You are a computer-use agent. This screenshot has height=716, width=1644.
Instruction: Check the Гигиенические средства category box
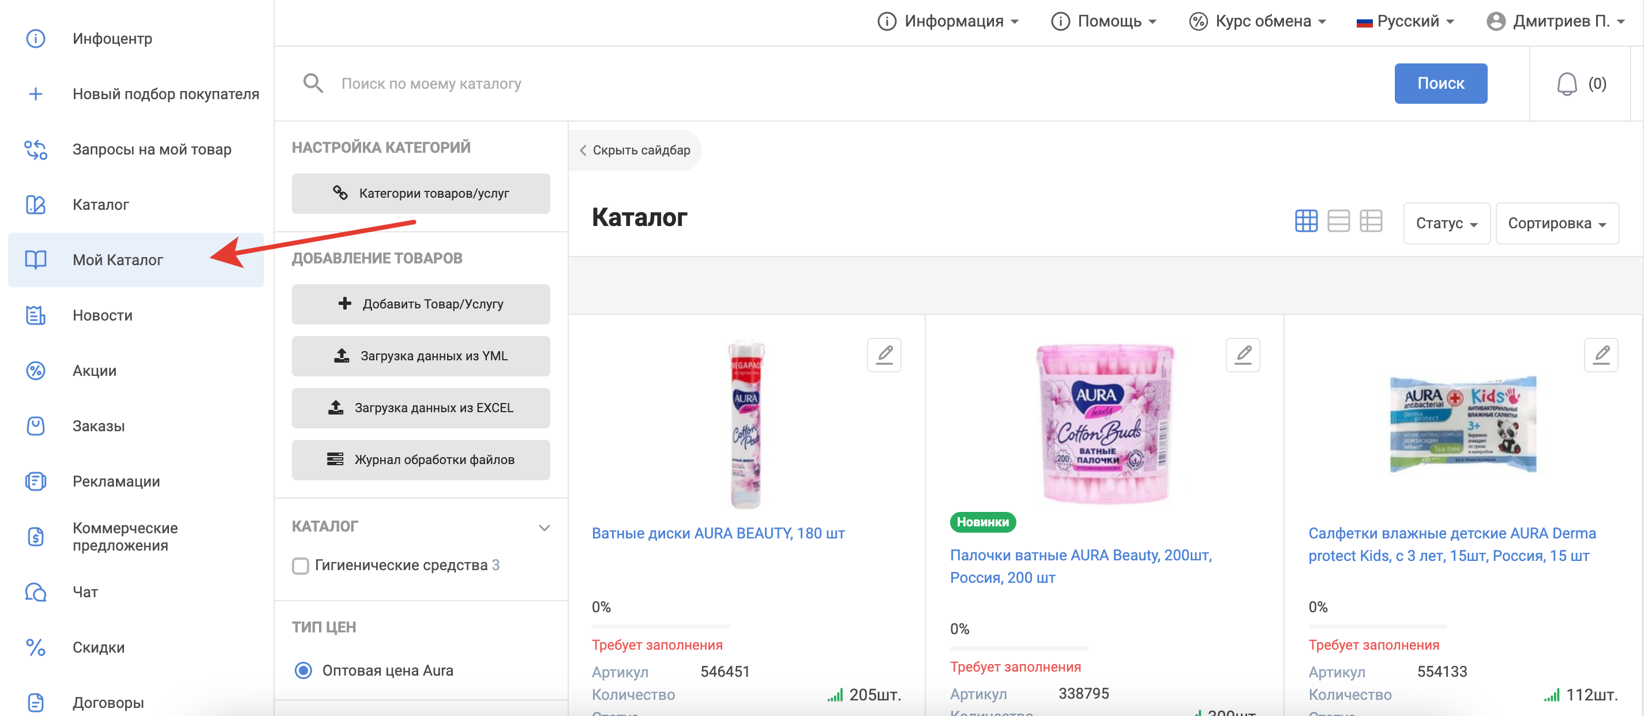(x=300, y=566)
